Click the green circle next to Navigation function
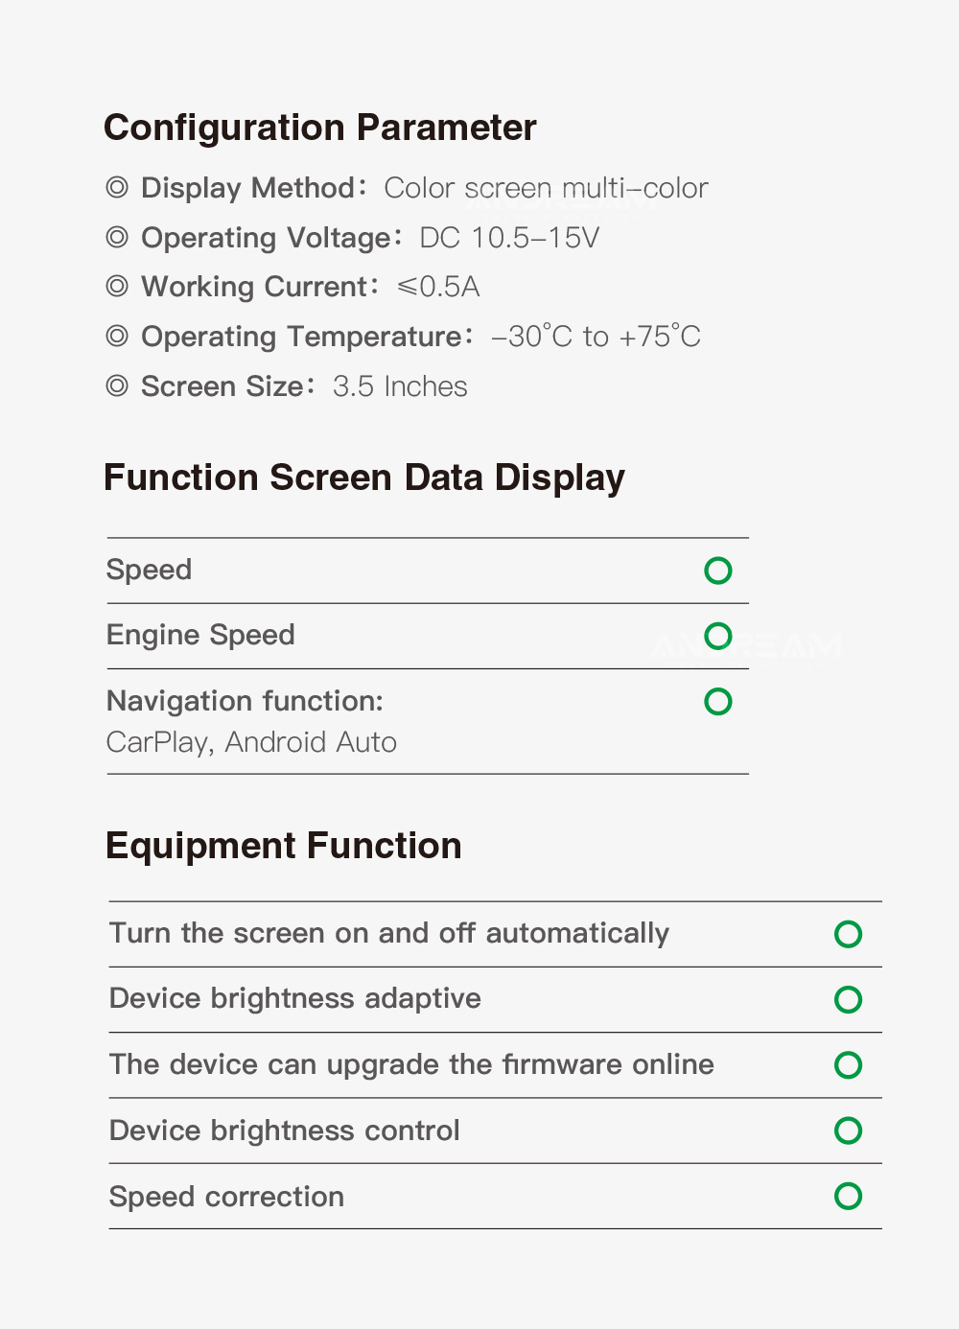 coord(717,701)
